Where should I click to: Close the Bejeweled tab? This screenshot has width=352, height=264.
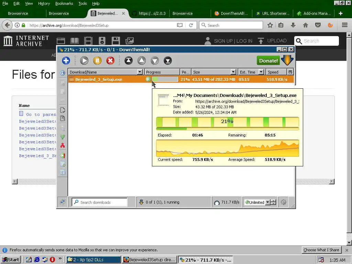123,13
